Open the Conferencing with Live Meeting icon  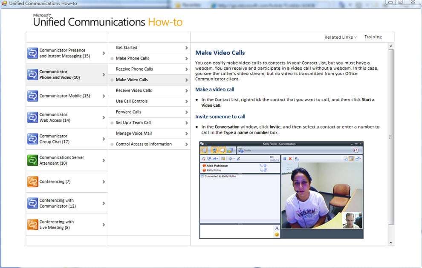[33, 225]
